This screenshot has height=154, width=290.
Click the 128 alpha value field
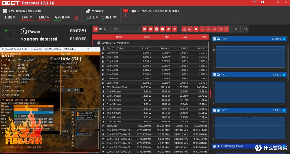click(x=76, y=90)
